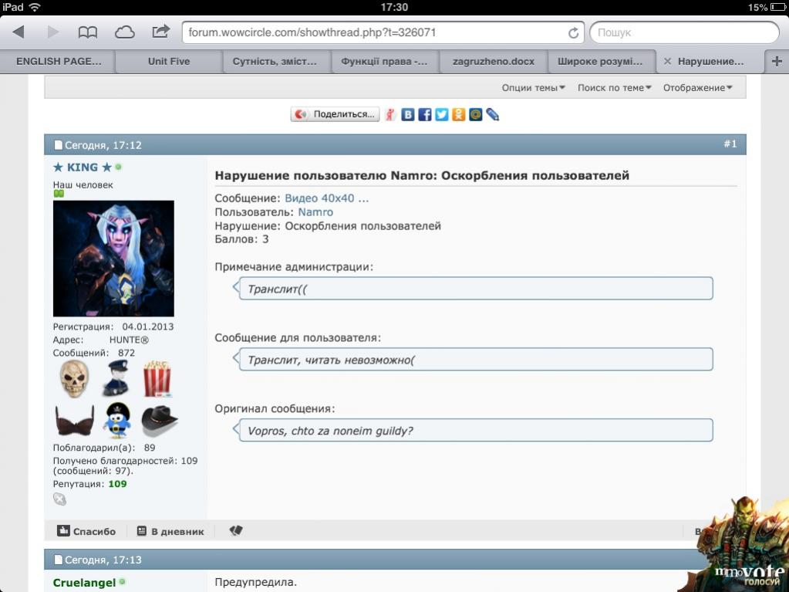Reload the page with refresh icon
The width and height of the screenshot is (789, 592).
pyautogui.click(x=573, y=33)
